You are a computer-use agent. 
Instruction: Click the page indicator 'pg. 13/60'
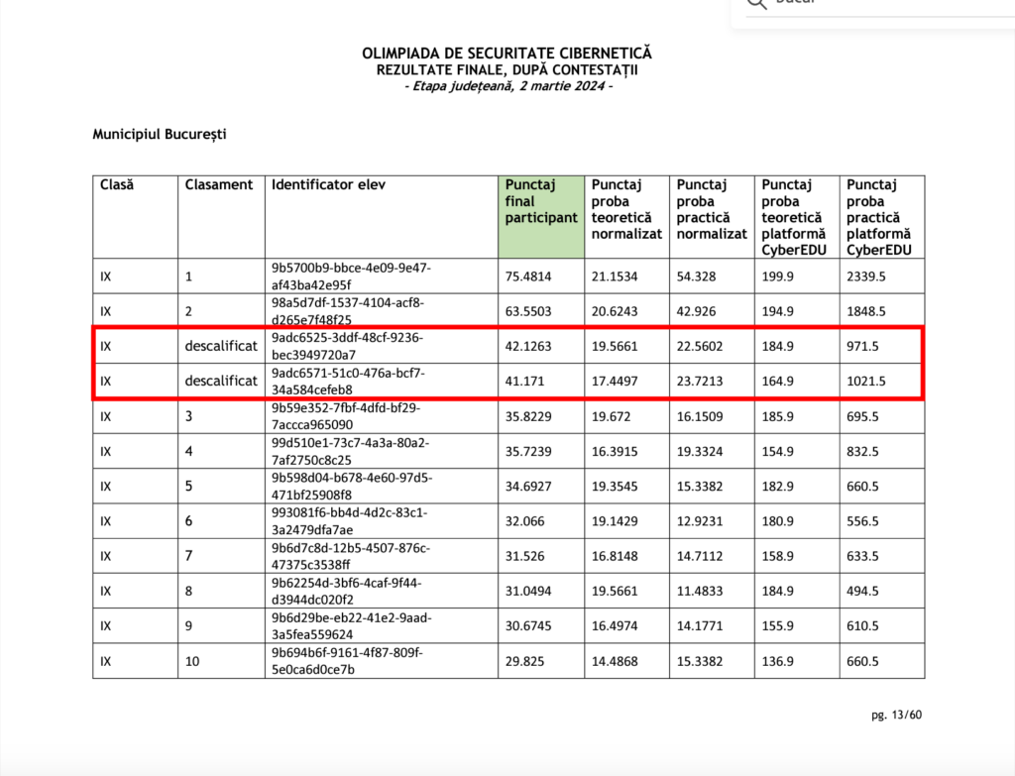click(x=899, y=715)
